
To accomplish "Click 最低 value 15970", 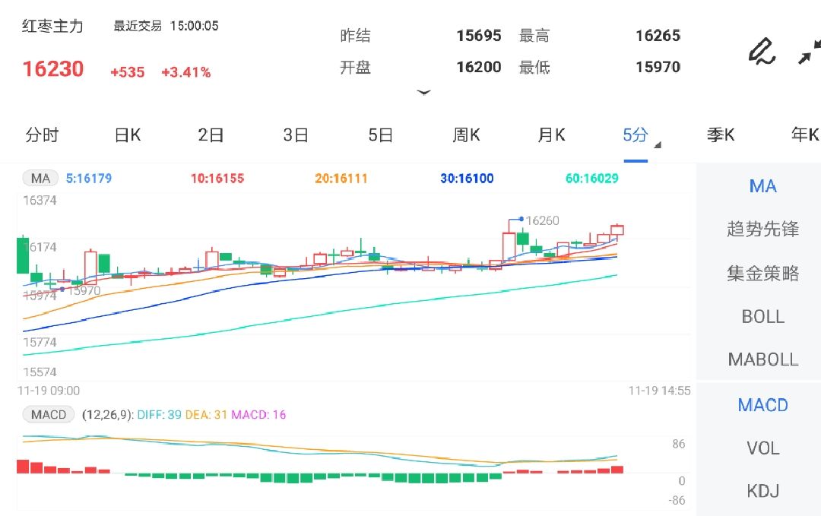I will 658,67.
